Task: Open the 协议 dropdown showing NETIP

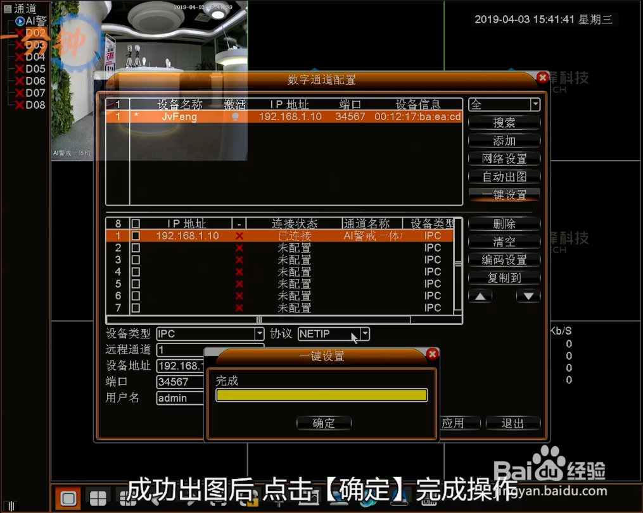Action: (362, 334)
